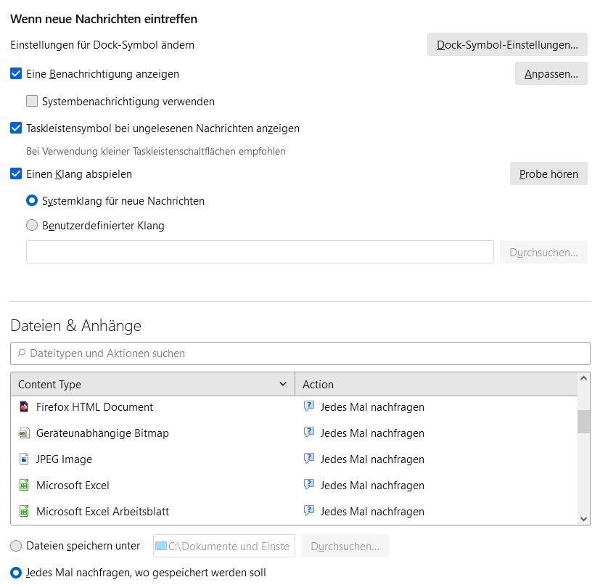Viewport: 608px width, 585px height.
Task: Click the Microsoft Excel file icon
Action: 24,486
